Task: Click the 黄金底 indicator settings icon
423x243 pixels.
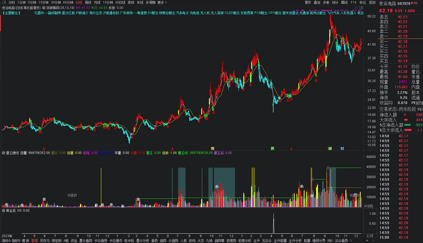Action: pos(4,211)
